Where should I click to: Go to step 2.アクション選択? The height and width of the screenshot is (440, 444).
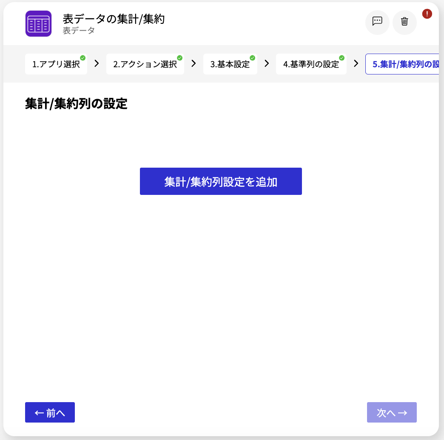[x=145, y=64]
